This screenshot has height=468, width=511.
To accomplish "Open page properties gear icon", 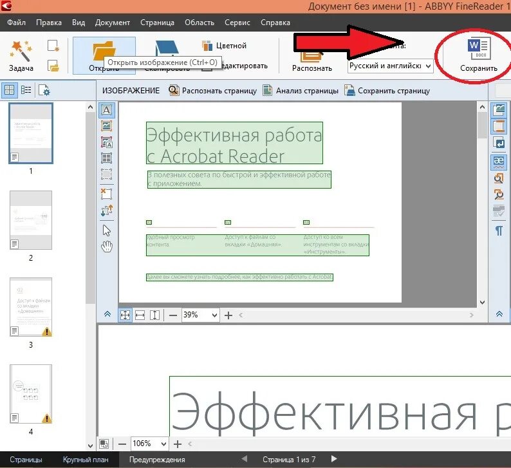I will [x=44, y=90].
